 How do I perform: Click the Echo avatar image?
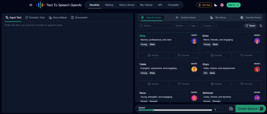[x=257, y=41]
